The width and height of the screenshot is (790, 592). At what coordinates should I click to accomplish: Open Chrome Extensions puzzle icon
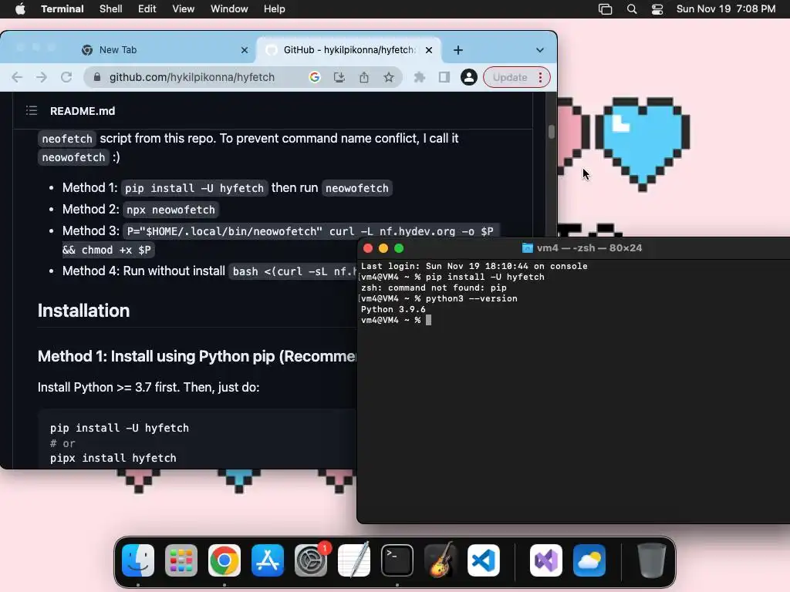tap(419, 77)
